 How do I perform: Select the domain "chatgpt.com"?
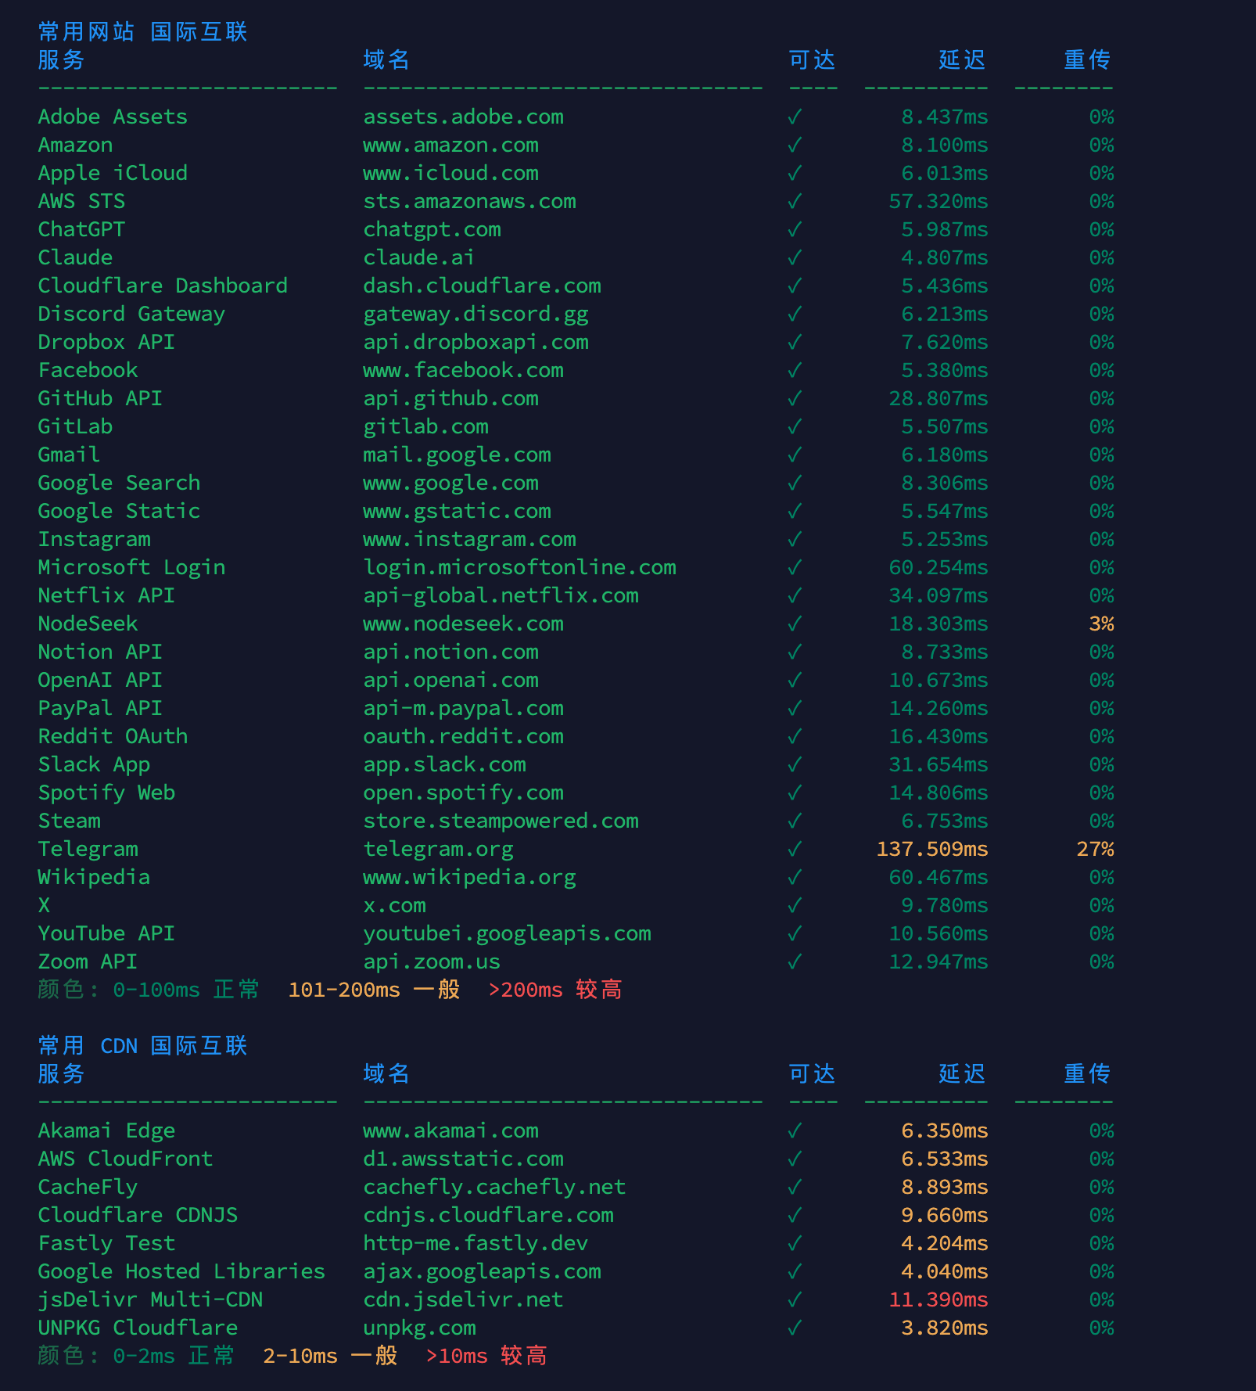point(432,229)
